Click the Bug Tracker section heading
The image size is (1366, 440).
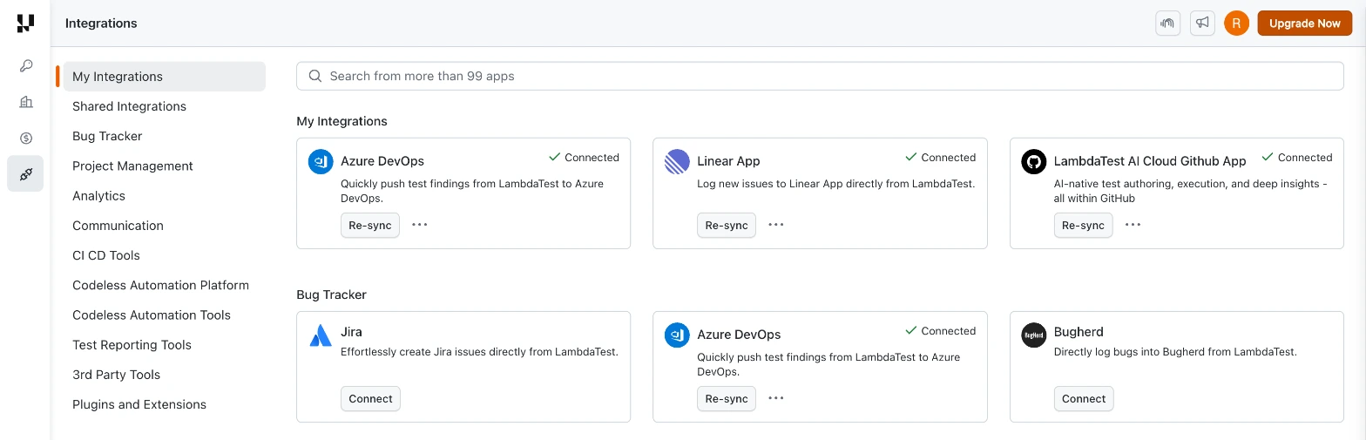point(331,294)
